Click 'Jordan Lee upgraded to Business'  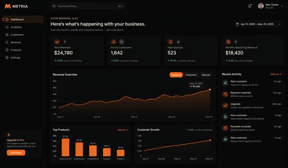[x=247, y=107]
